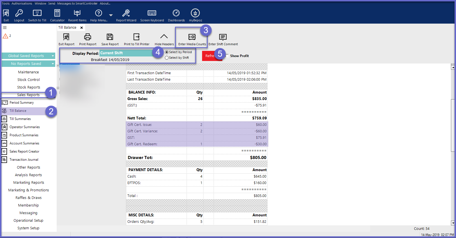Open the Authorisations menu
The height and width of the screenshot is (238, 456).
click(x=22, y=3)
